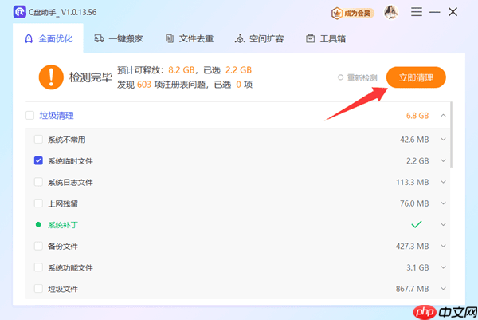Click the 成为会员 crown badge

352,13
